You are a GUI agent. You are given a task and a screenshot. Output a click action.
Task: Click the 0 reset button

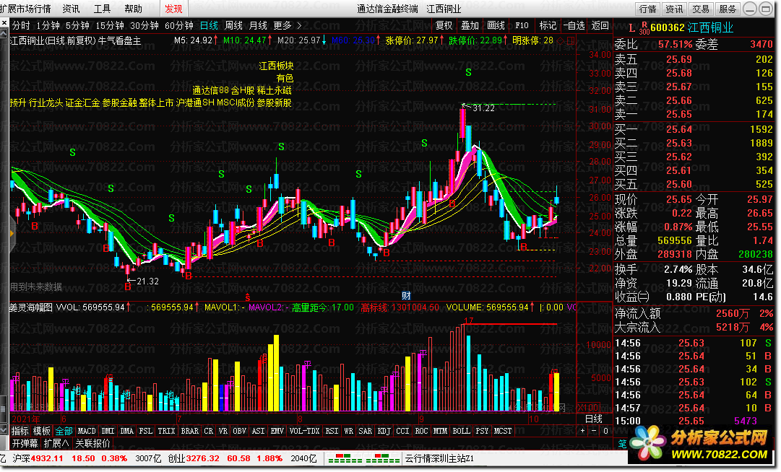pyautogui.click(x=605, y=431)
